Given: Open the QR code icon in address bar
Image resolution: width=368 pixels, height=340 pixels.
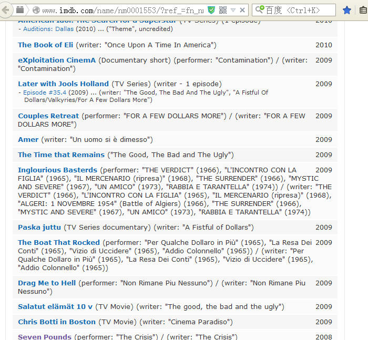Looking at the screenshot, I should 223,10.
